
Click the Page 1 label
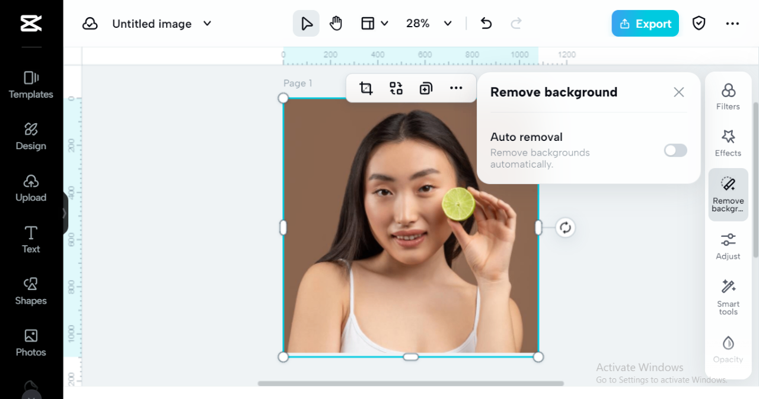pyautogui.click(x=298, y=83)
